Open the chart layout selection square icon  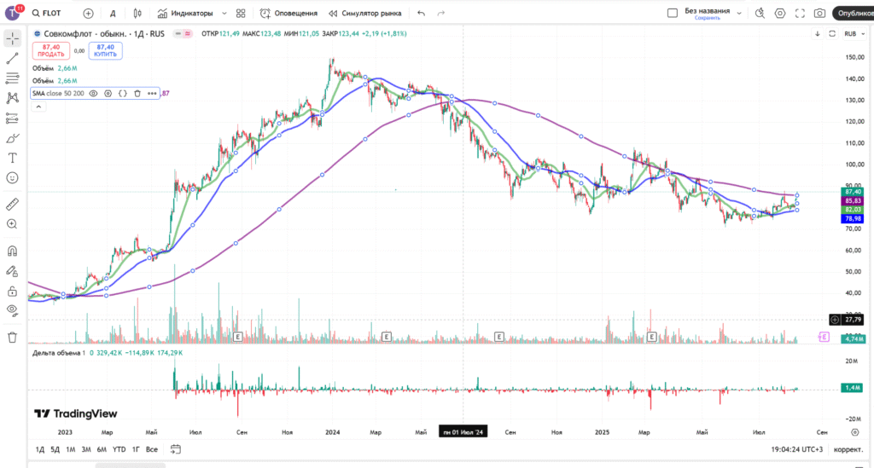pyautogui.click(x=673, y=13)
